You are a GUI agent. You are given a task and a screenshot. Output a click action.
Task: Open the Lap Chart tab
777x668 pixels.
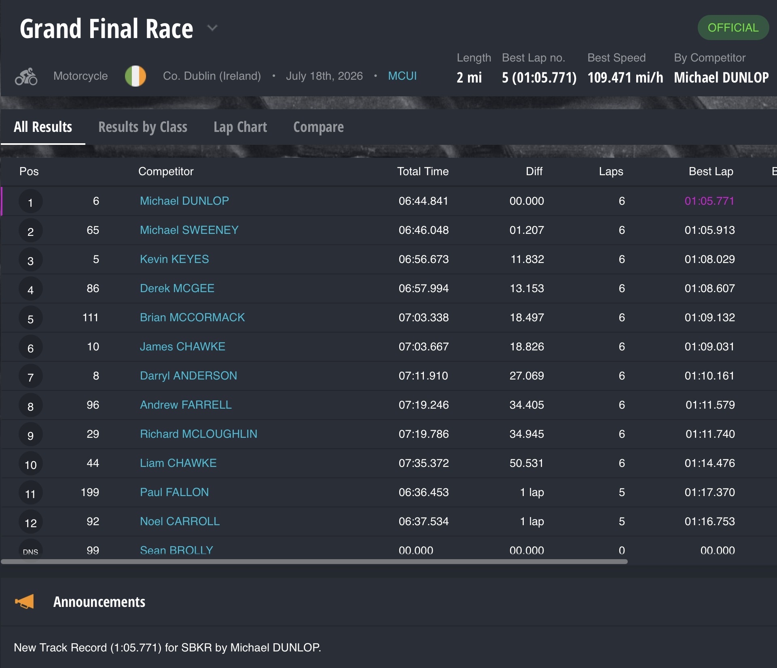[x=240, y=127]
